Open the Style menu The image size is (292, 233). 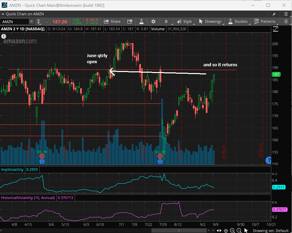(185, 22)
